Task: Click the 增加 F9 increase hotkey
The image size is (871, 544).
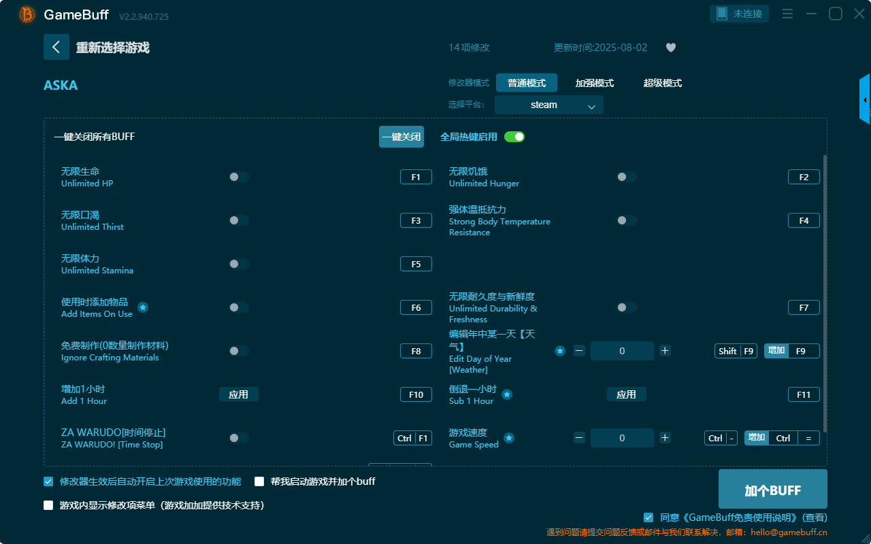Action: [792, 351]
